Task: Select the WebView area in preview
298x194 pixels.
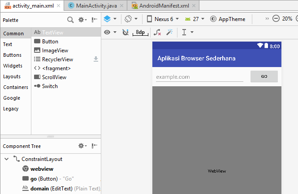Action: (x=216, y=140)
